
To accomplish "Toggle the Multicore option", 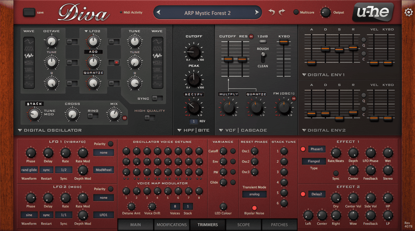I will (x=296, y=12).
